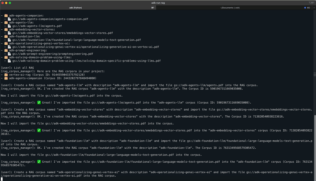Click file icon beside operationalizing-generative-ai-on-vertex-ai.pdf in list
The width and height of the screenshot is (316, 181).
pos(9,47)
